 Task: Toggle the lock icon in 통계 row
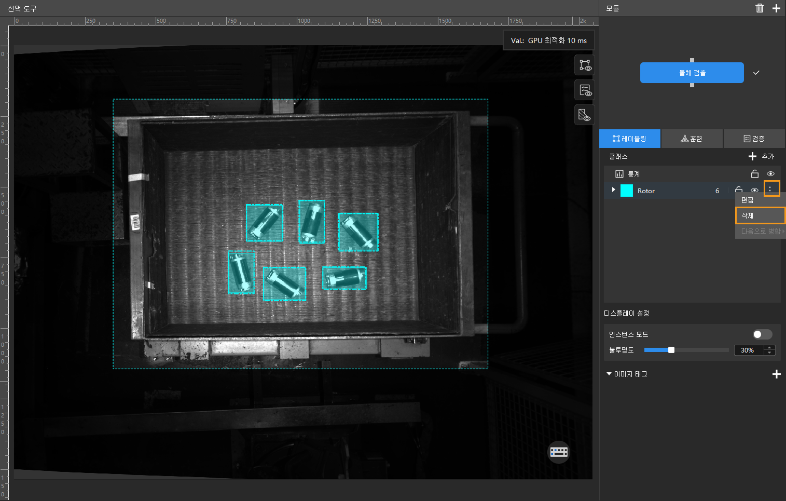[755, 174]
